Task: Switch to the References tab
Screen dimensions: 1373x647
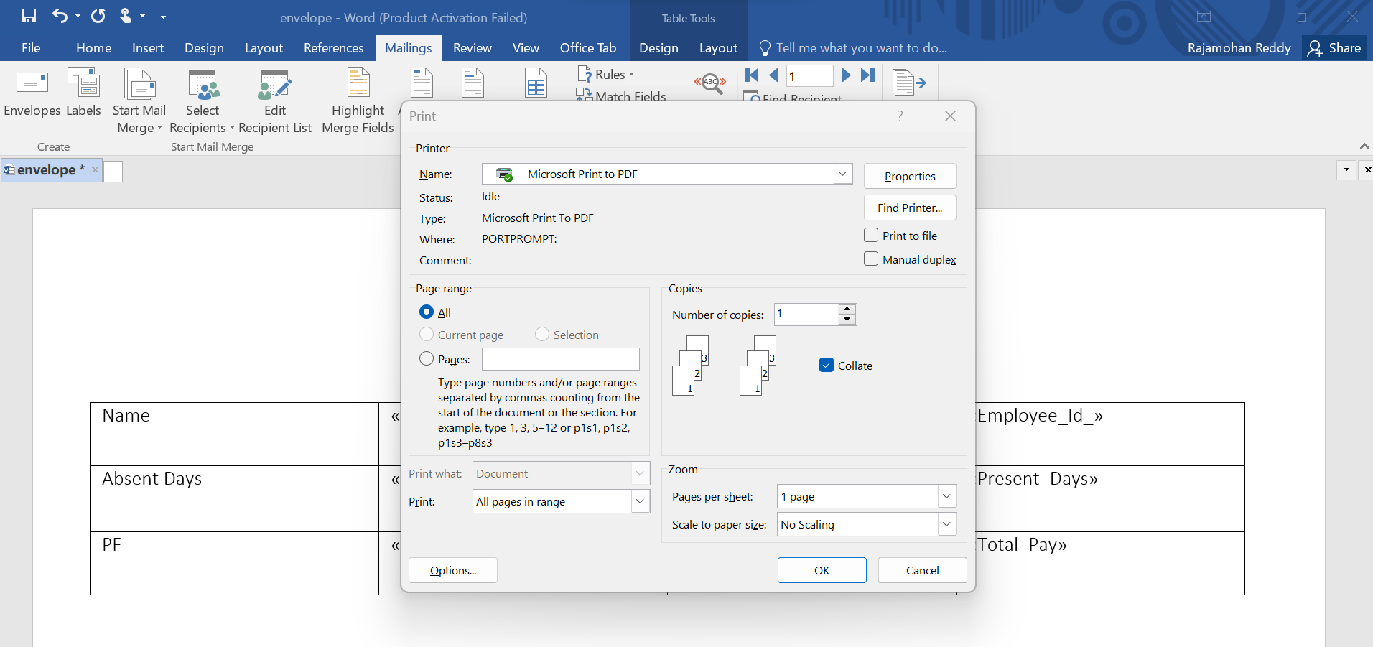Action: (334, 48)
